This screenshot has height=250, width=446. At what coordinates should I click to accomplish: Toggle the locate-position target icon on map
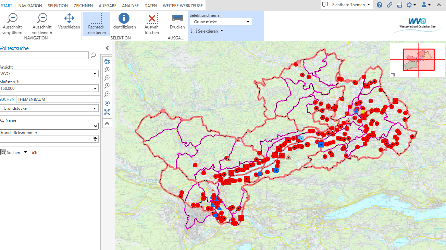[107, 103]
